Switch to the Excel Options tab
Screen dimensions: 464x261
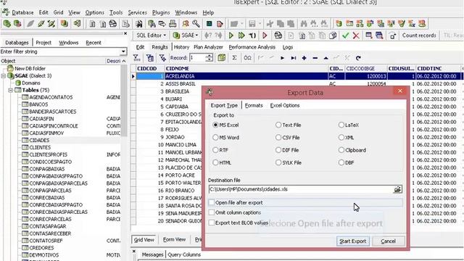tap(285, 105)
